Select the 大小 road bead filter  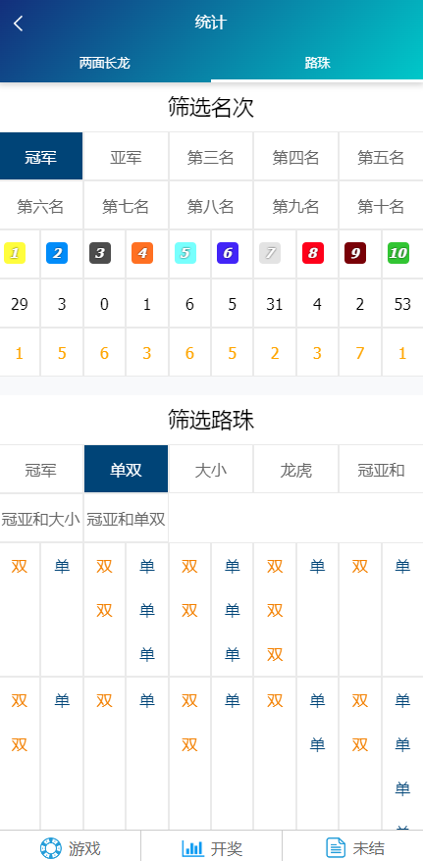click(211, 471)
